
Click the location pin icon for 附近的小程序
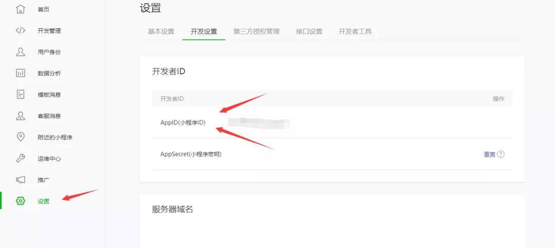pyautogui.click(x=21, y=137)
